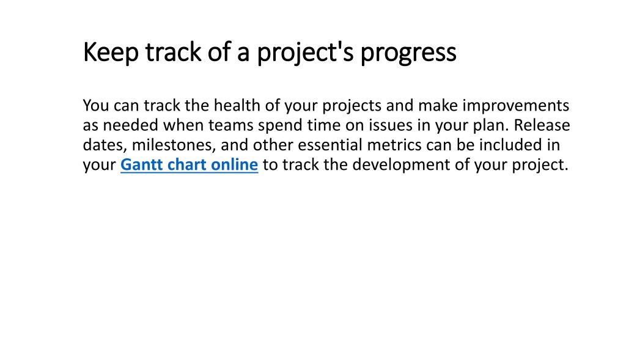Open the Gantt chart online hyperlink
This screenshot has height=352, width=626.
point(190,164)
